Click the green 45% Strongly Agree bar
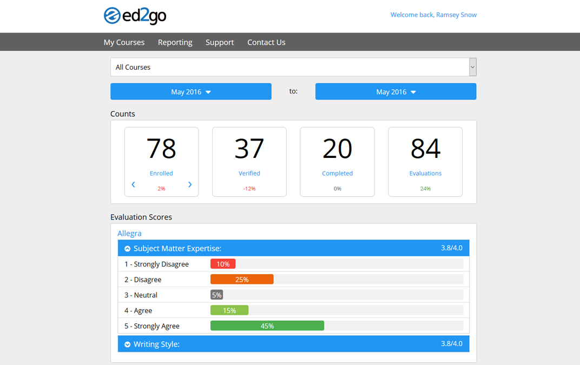Image resolution: width=580 pixels, height=365 pixels. coord(267,326)
